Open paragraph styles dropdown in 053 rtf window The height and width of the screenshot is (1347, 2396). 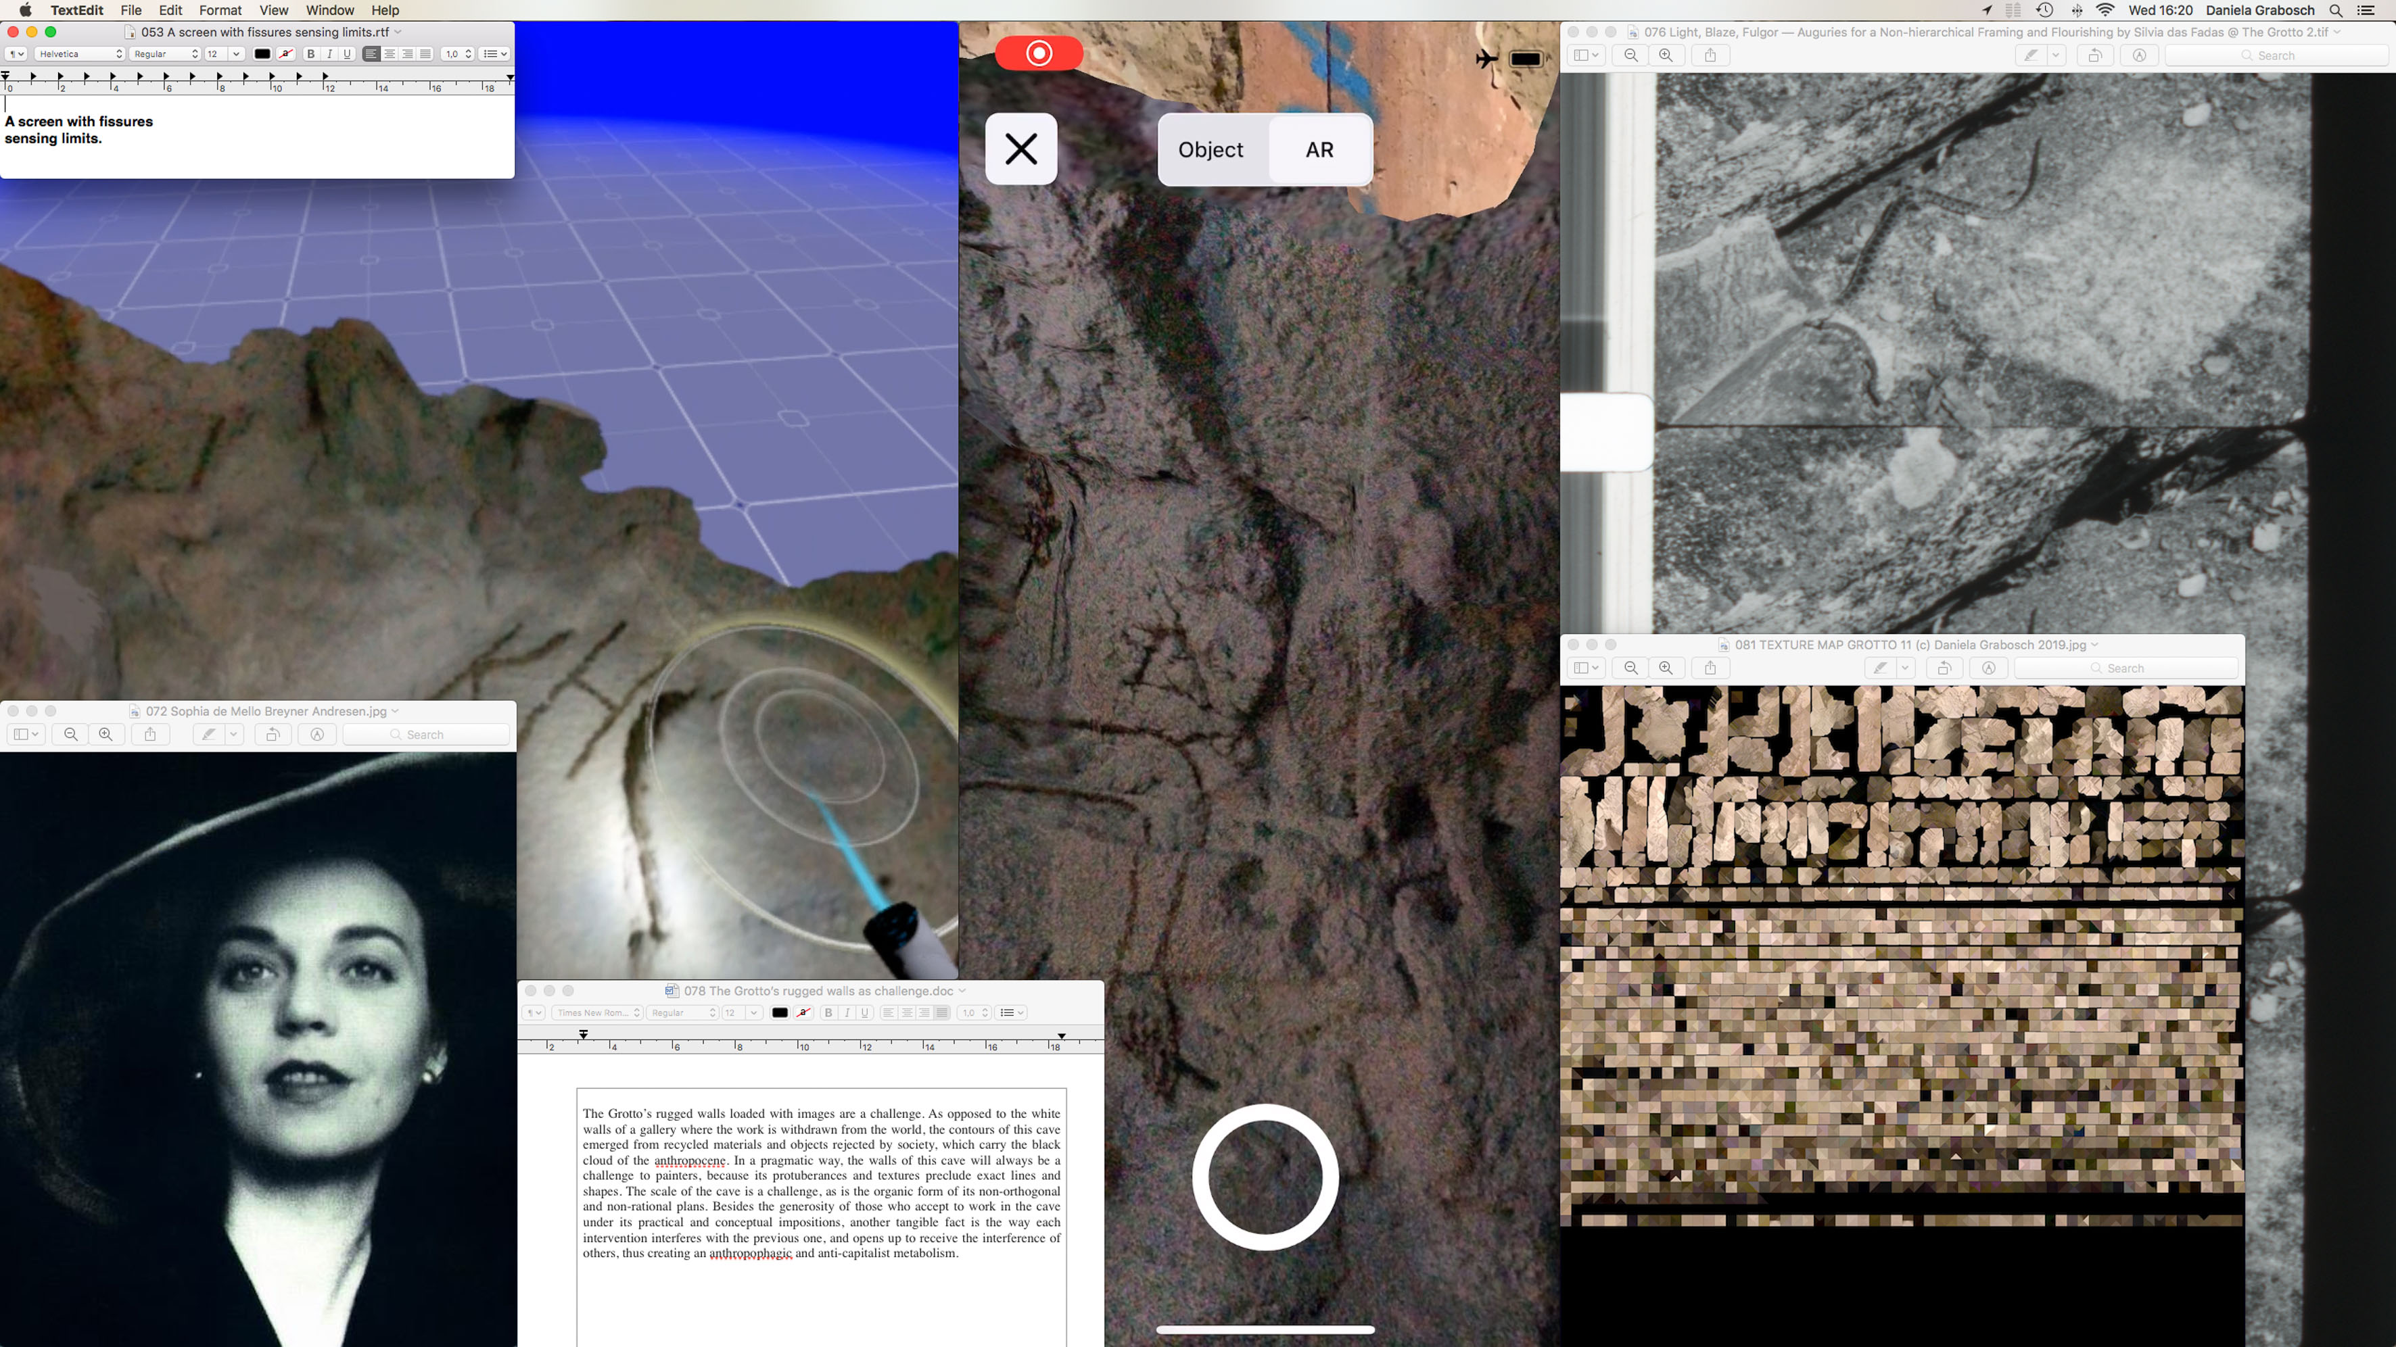click(16, 54)
